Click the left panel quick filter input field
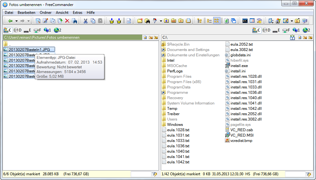 coord(141,174)
